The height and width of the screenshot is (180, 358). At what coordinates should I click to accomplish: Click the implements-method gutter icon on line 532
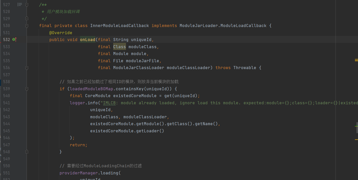pyautogui.click(x=15, y=40)
